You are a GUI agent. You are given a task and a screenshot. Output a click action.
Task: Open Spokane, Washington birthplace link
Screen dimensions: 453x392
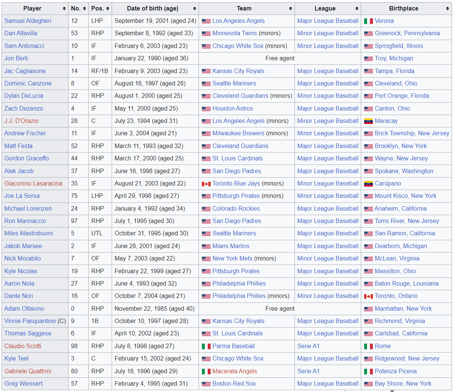[404, 171]
